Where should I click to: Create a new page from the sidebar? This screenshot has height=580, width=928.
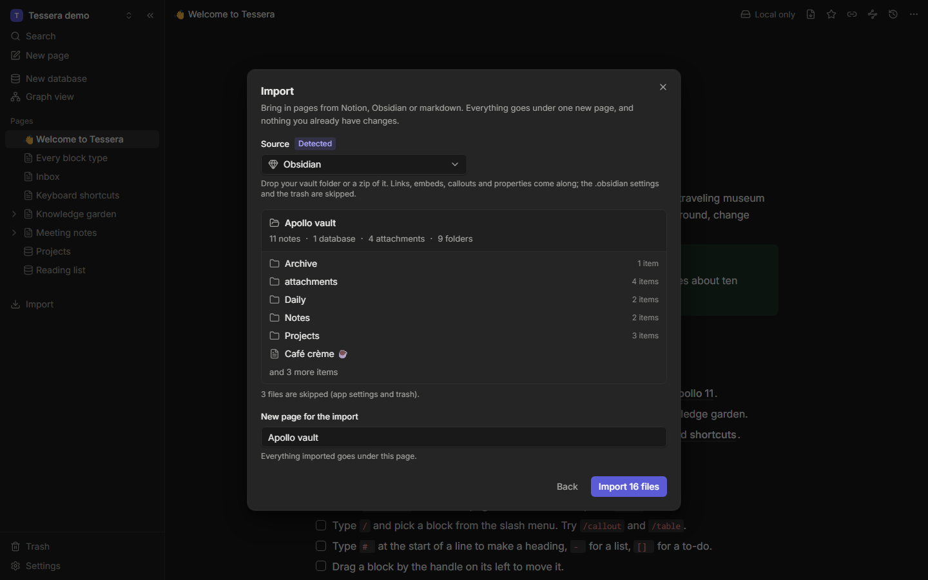click(82, 55)
